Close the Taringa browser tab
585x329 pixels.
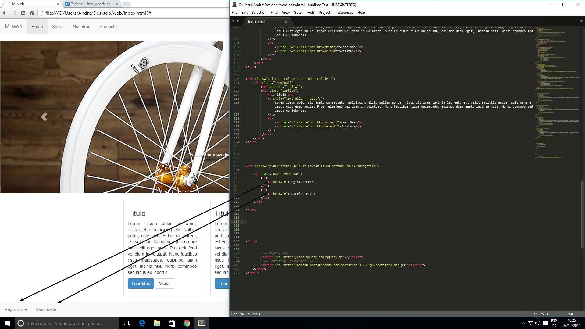(x=117, y=4)
